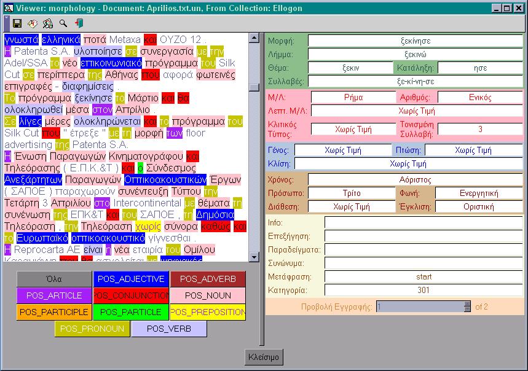This screenshot has width=528, height=371.
Task: Click the empty Info field
Action: [x=424, y=223]
